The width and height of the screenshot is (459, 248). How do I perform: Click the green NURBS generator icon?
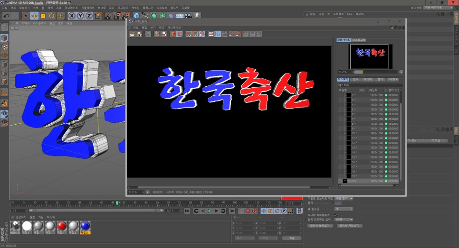(x=154, y=16)
